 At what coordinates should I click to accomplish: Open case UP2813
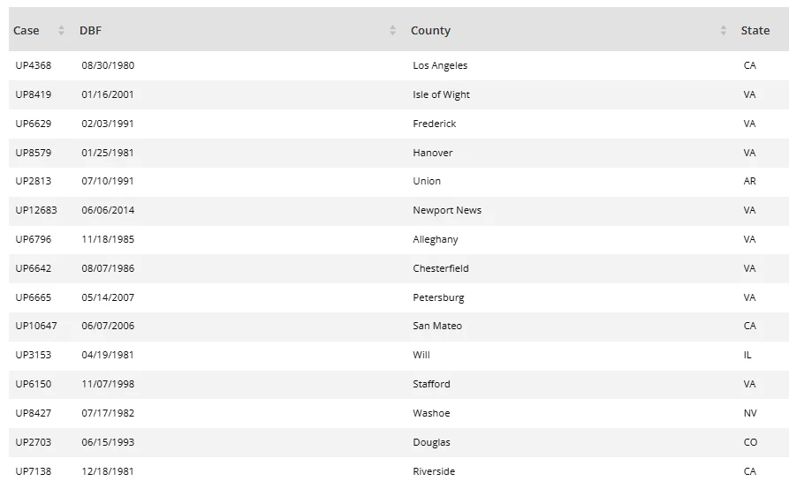point(34,181)
